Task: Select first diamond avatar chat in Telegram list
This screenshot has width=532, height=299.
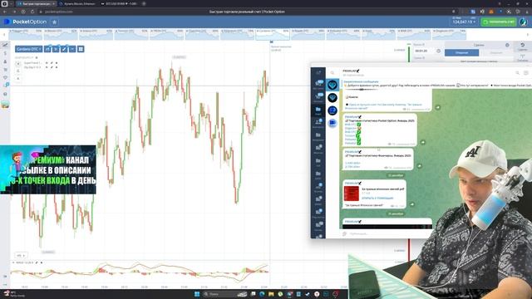Action: 332,85
